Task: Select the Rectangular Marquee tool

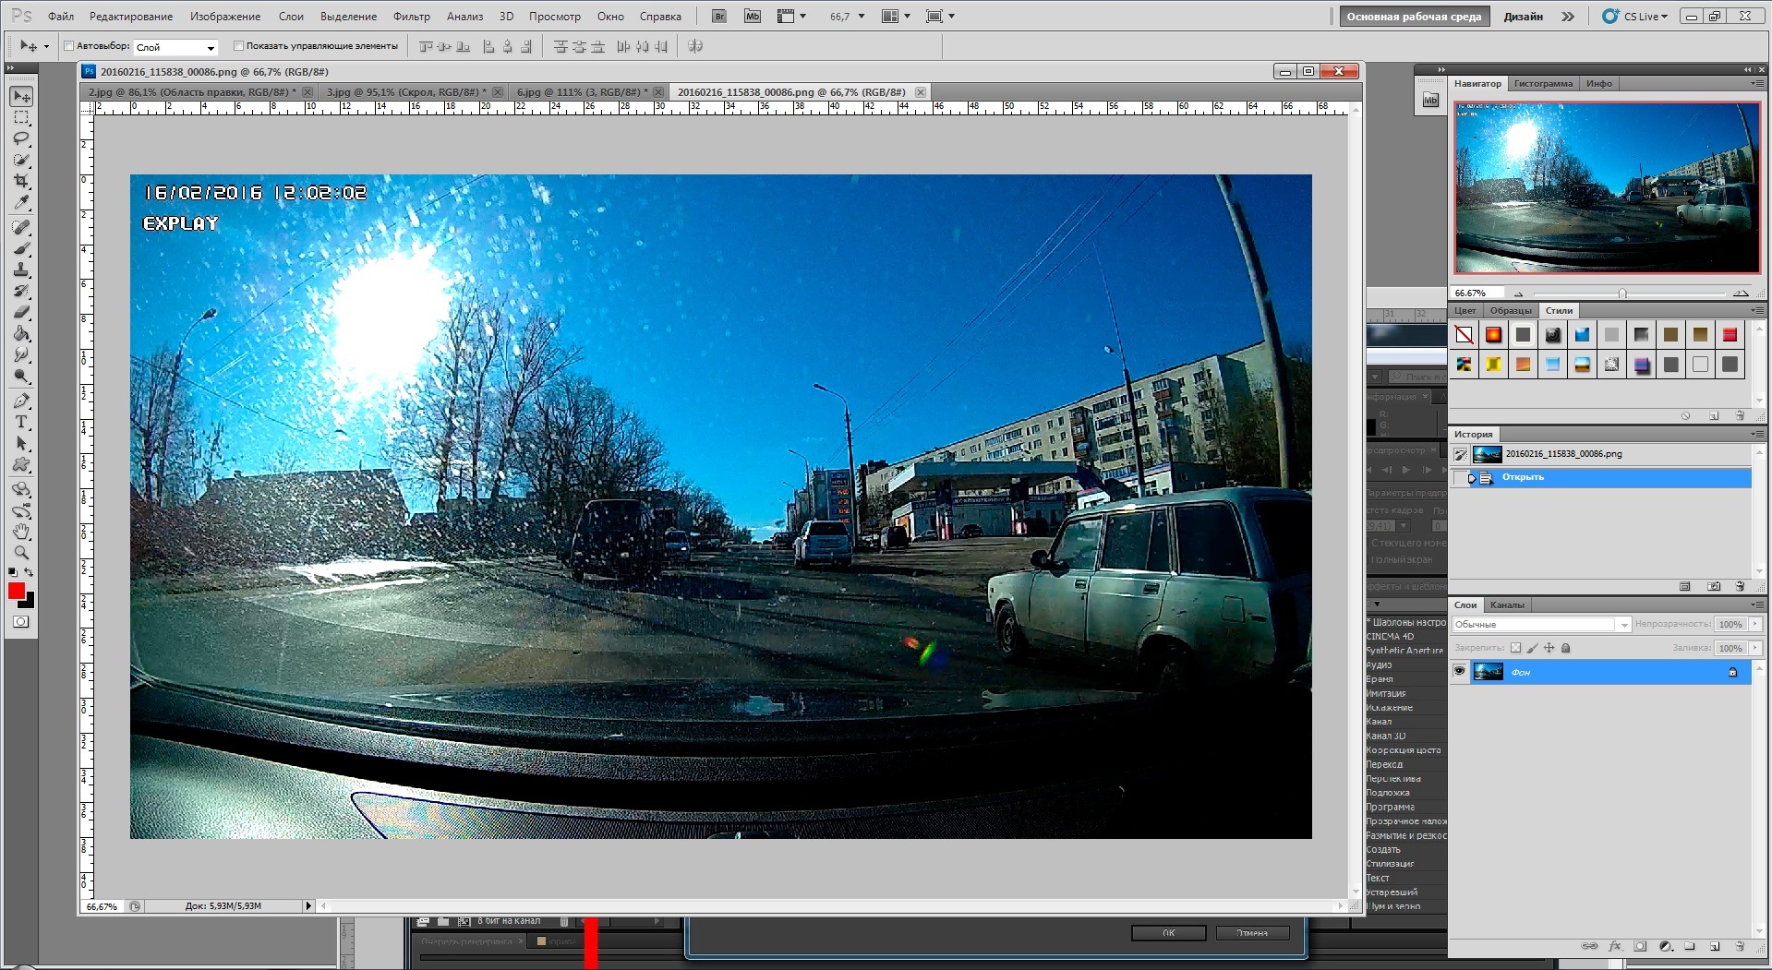Action: [x=21, y=118]
